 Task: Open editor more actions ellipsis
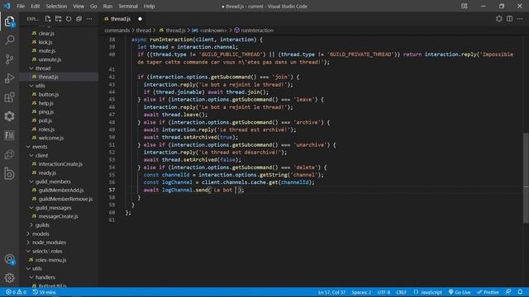520,19
